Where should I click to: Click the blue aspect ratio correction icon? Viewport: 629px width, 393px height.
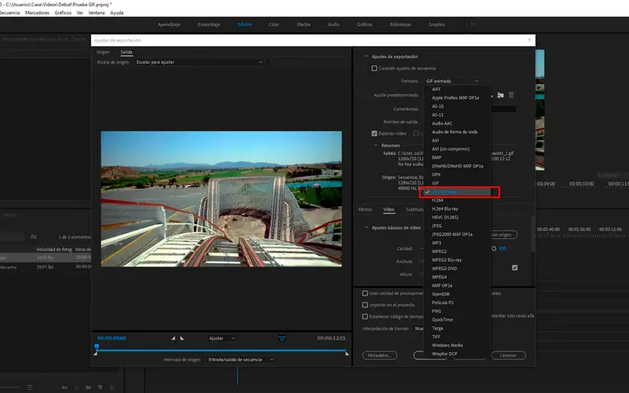[281, 338]
